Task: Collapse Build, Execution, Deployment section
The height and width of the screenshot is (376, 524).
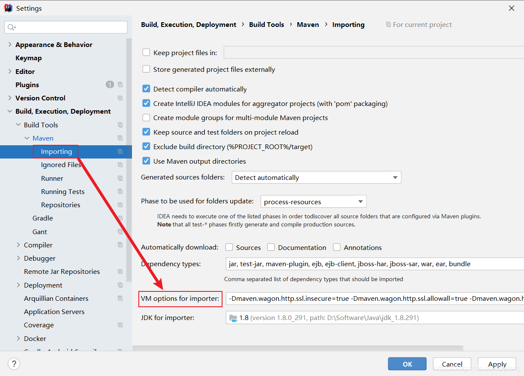Action: tap(10, 112)
